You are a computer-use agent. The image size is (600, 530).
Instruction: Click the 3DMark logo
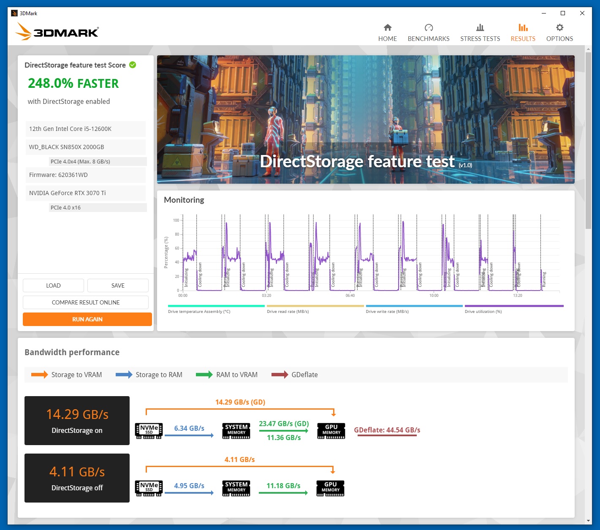point(57,32)
